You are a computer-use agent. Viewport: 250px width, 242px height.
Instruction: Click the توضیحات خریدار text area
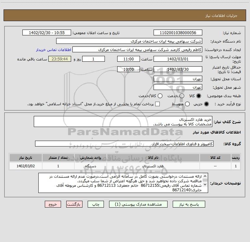click(123, 183)
